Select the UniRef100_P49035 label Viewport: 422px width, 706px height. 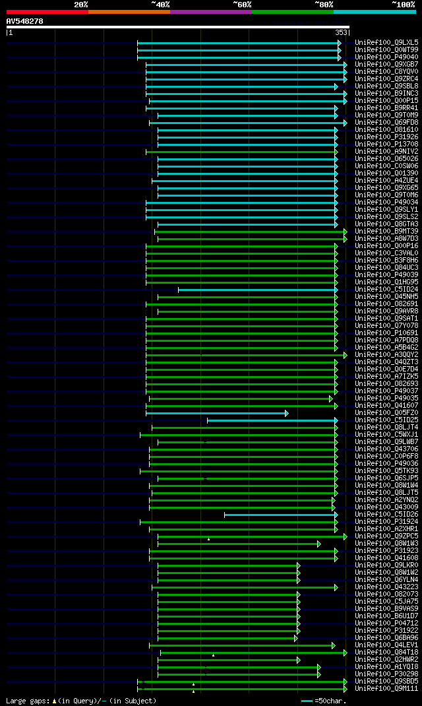click(x=386, y=398)
